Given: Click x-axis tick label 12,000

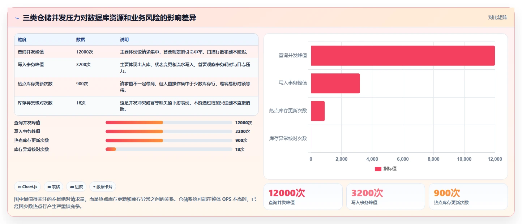Looking at the screenshot, I should 495,159.
